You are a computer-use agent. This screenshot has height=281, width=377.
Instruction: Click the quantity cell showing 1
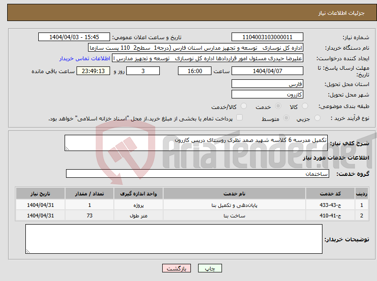89,205
